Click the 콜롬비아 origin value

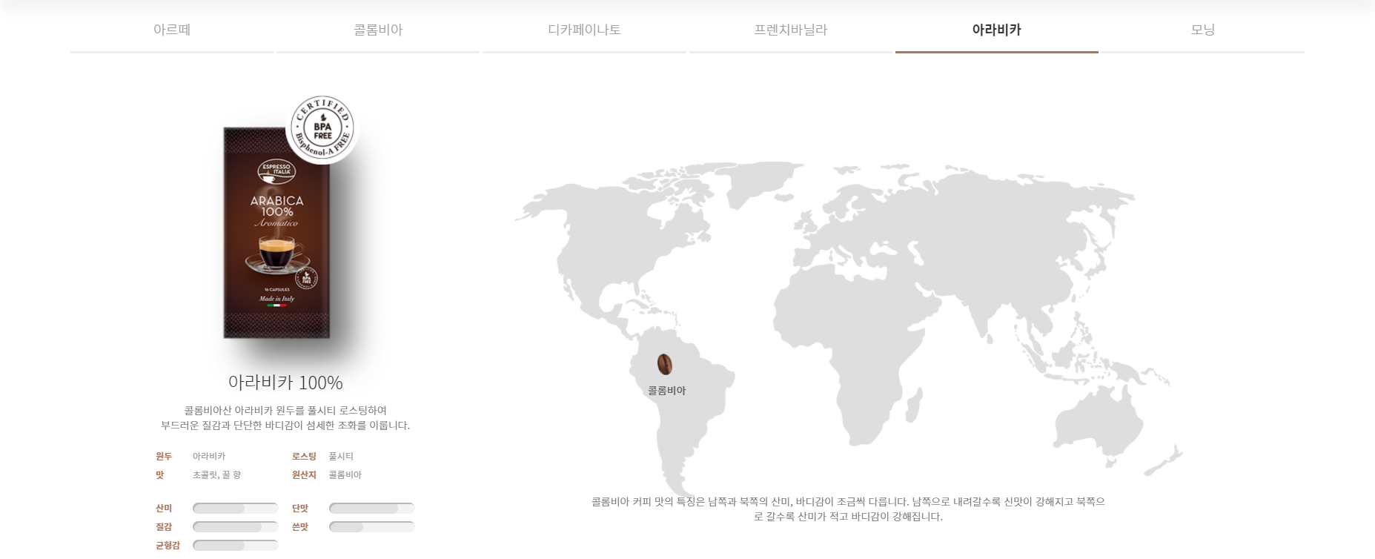[345, 474]
